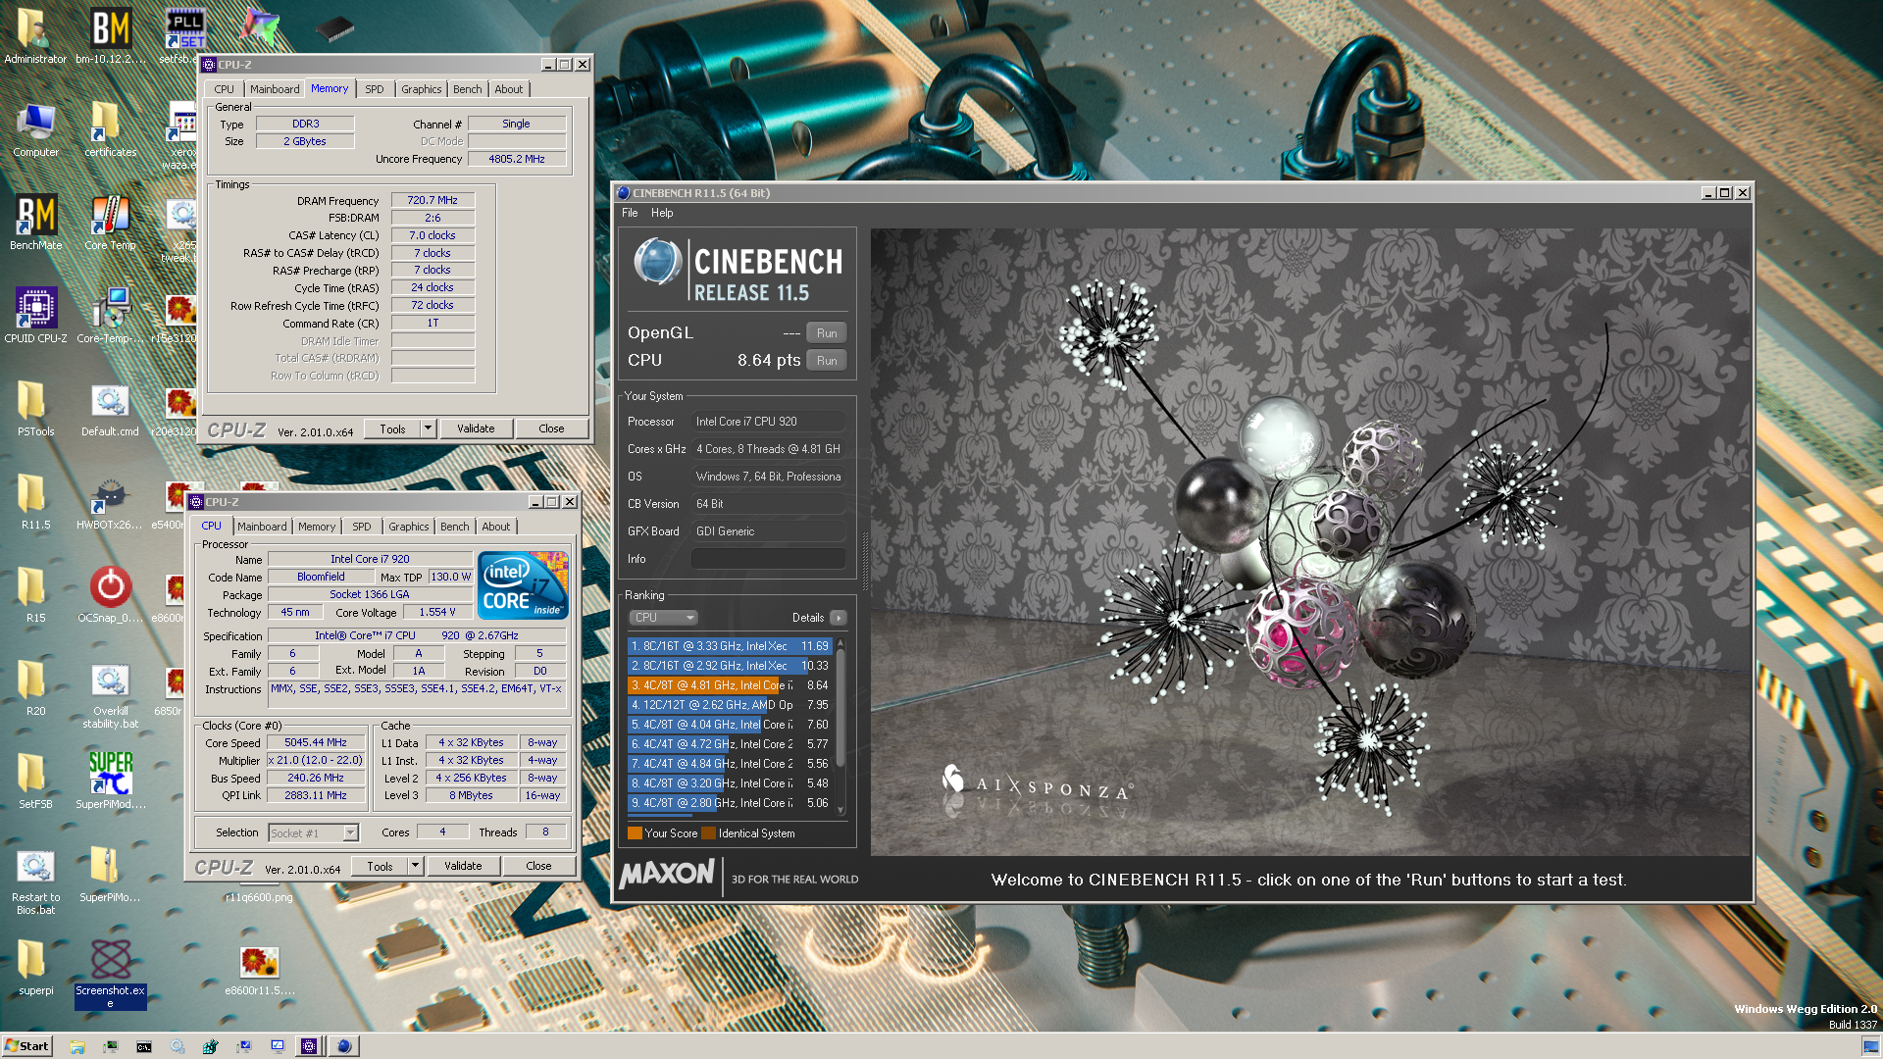Open the Tools dropdown arrow in CPU tab CPU-Z window
1883x1059 pixels.
pyautogui.click(x=415, y=866)
